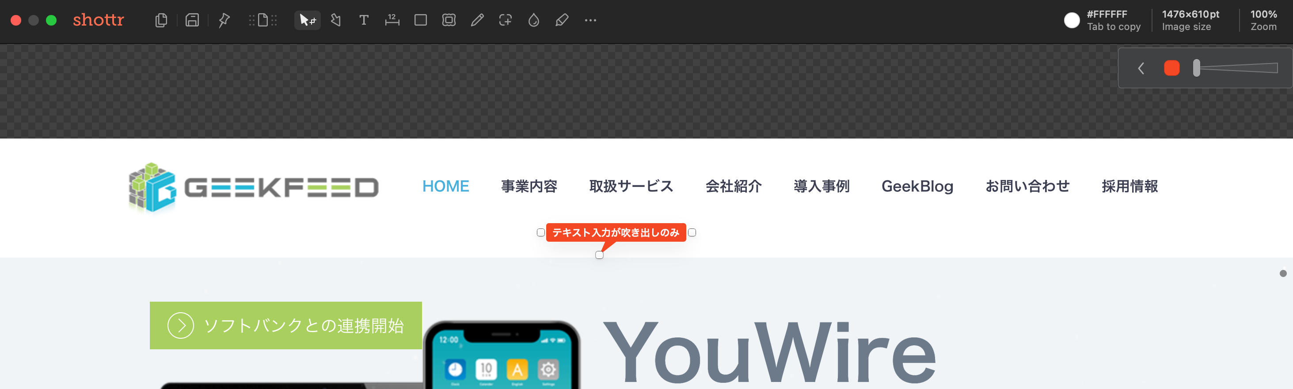Save the screenshot with floppy icon
The image size is (1293, 389).
tap(192, 20)
